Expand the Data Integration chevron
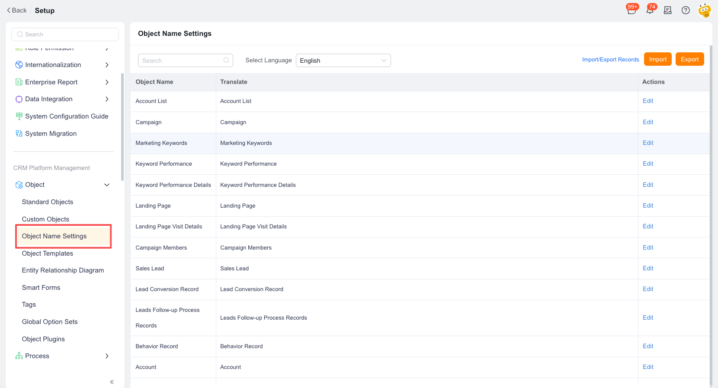The height and width of the screenshot is (388, 718). tap(107, 99)
